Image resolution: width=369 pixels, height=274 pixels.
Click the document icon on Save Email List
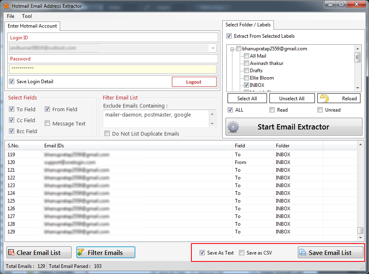tap(302, 252)
